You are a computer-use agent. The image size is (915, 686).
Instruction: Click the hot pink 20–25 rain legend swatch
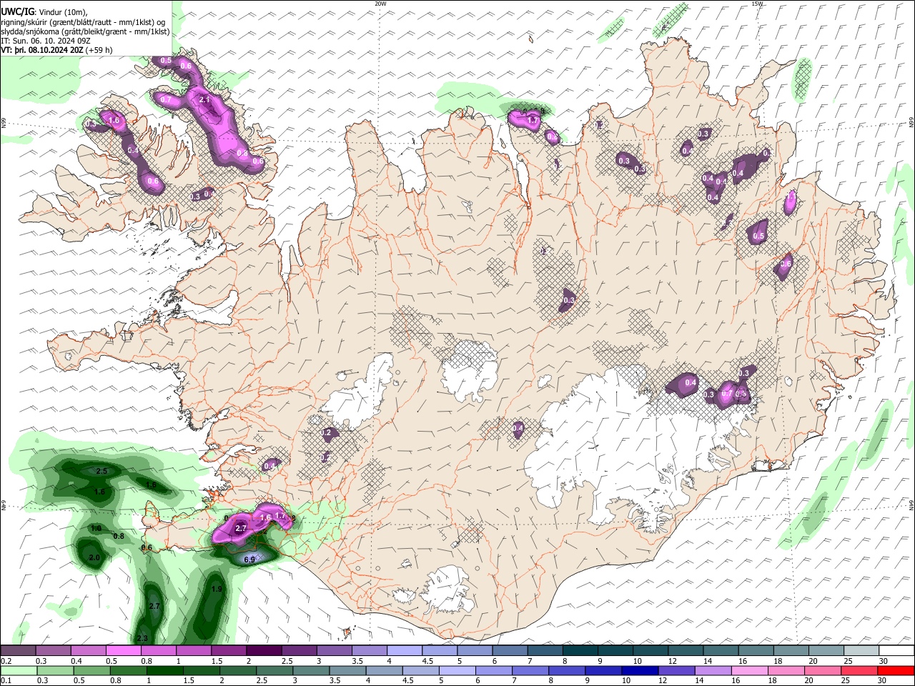coord(823,670)
